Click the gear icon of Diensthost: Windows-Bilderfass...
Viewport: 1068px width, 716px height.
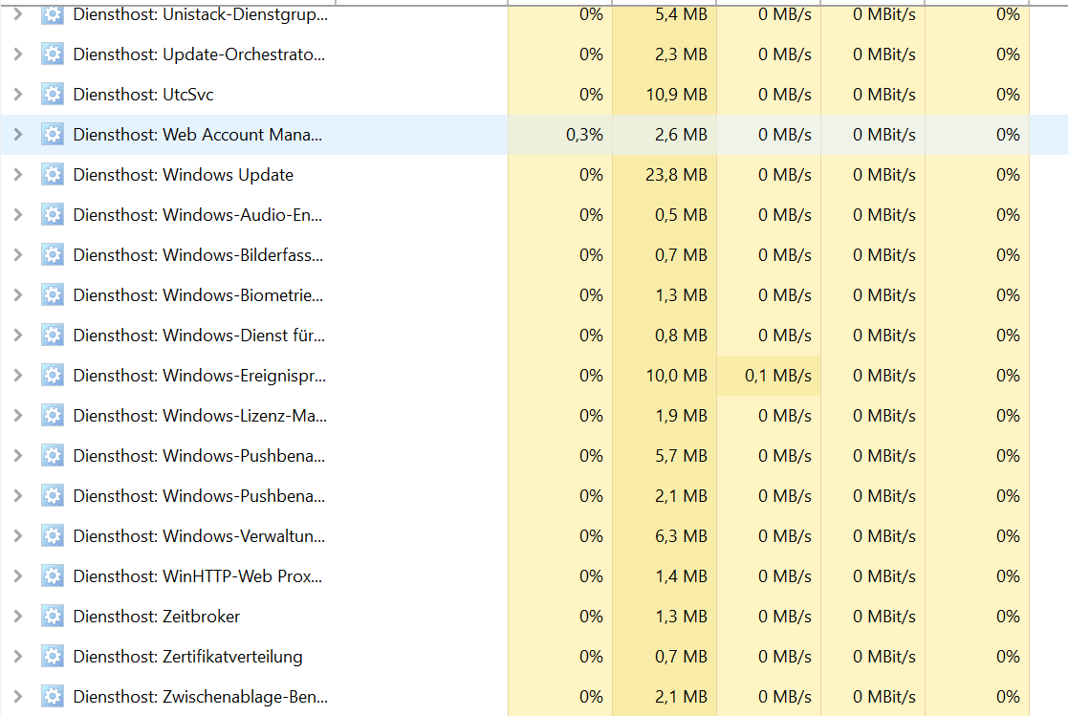(x=53, y=255)
